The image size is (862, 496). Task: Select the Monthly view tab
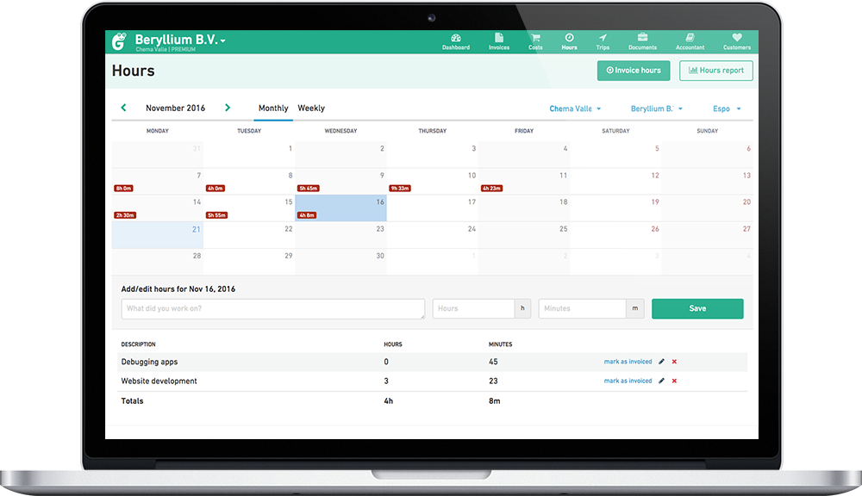click(x=273, y=108)
